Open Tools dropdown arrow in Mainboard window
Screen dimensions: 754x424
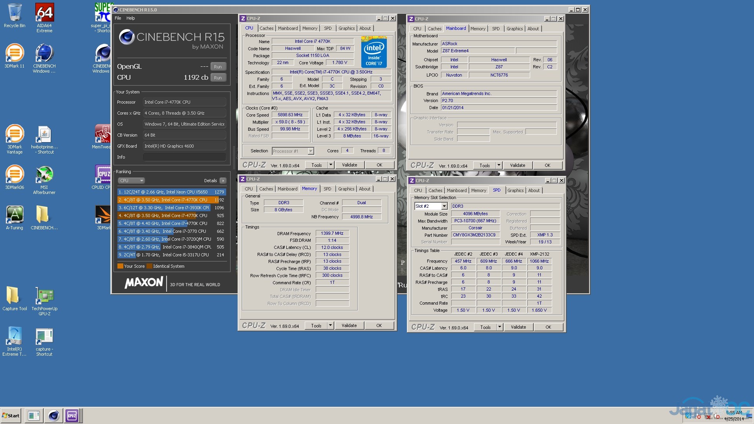coord(499,165)
